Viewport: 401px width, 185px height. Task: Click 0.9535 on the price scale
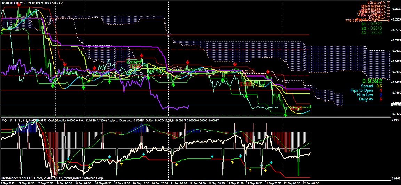pos(396,30)
